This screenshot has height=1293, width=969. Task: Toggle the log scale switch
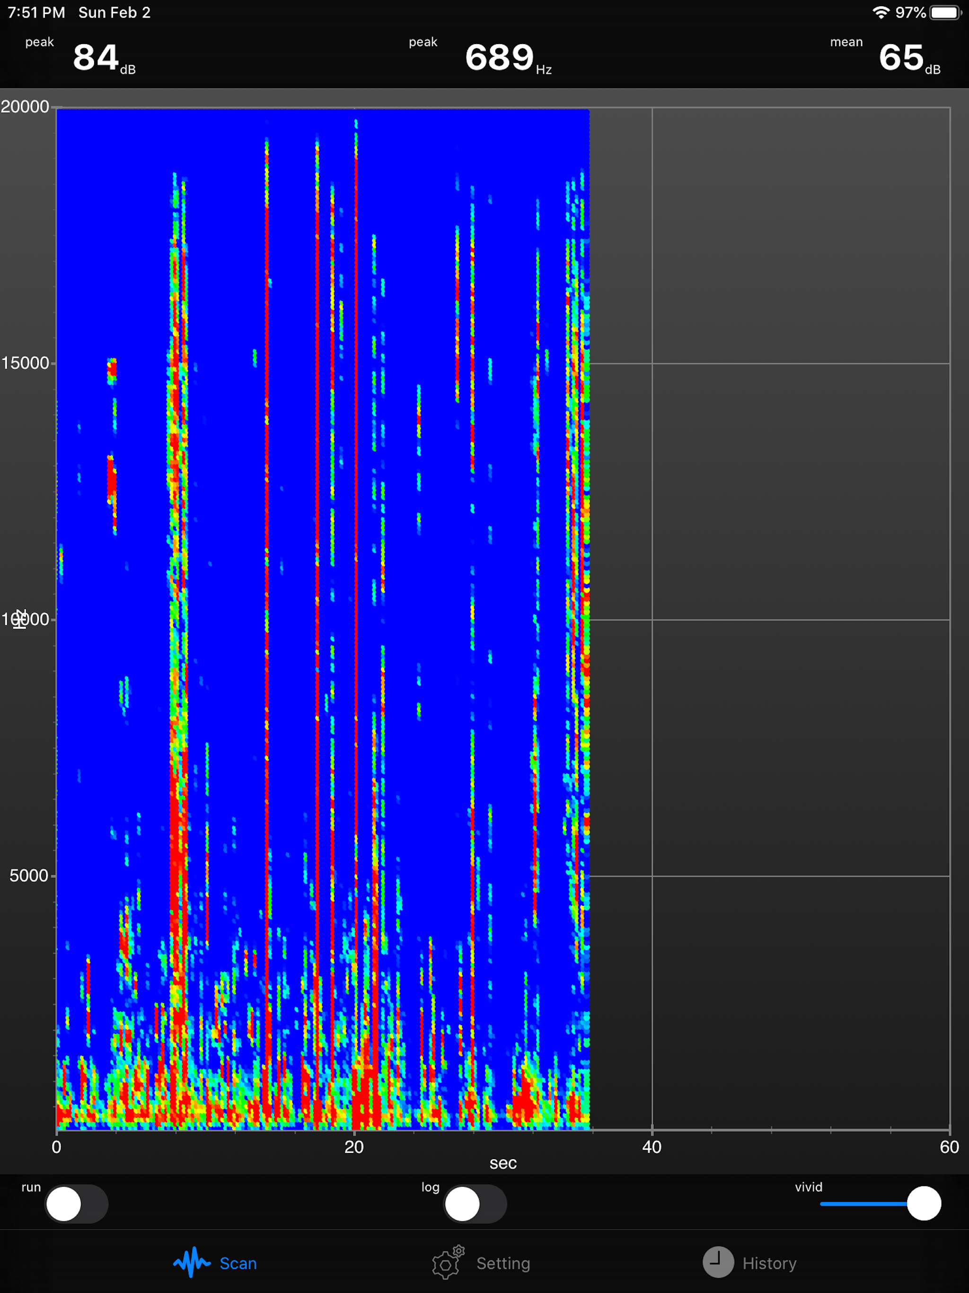(x=475, y=1204)
